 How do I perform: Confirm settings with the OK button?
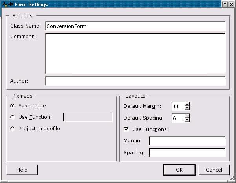(179, 170)
